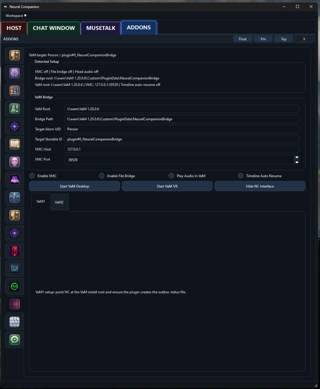Open the purple ring icon above the red figure icon
Screen dimensions: 320x389
click(x=15, y=233)
